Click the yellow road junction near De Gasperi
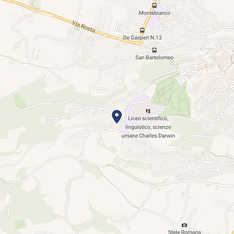 pyautogui.click(x=140, y=43)
